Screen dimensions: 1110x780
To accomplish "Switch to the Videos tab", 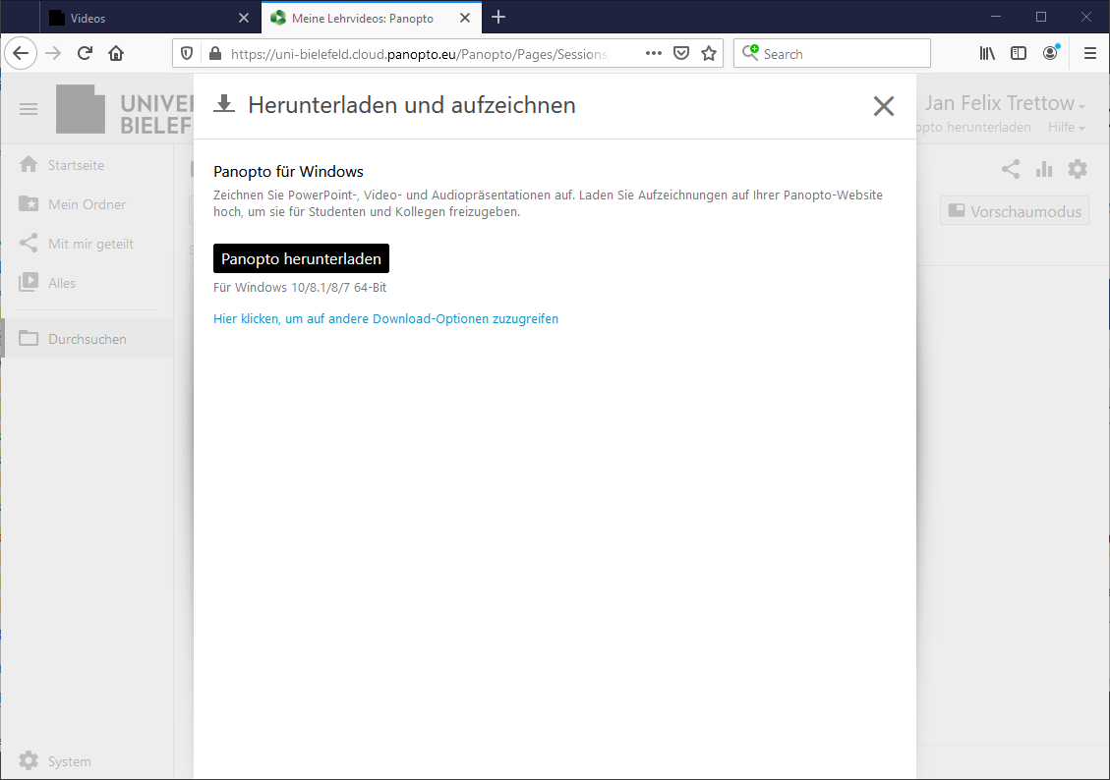I will tap(148, 18).
